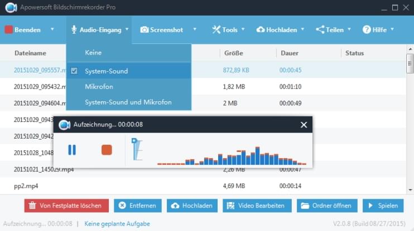
Task: Pause the recording in floating bar
Action: [72, 150]
